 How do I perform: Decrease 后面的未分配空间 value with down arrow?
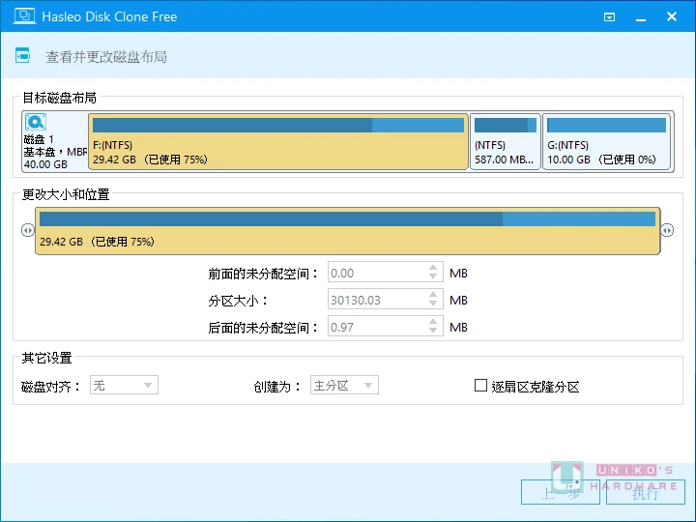point(433,331)
